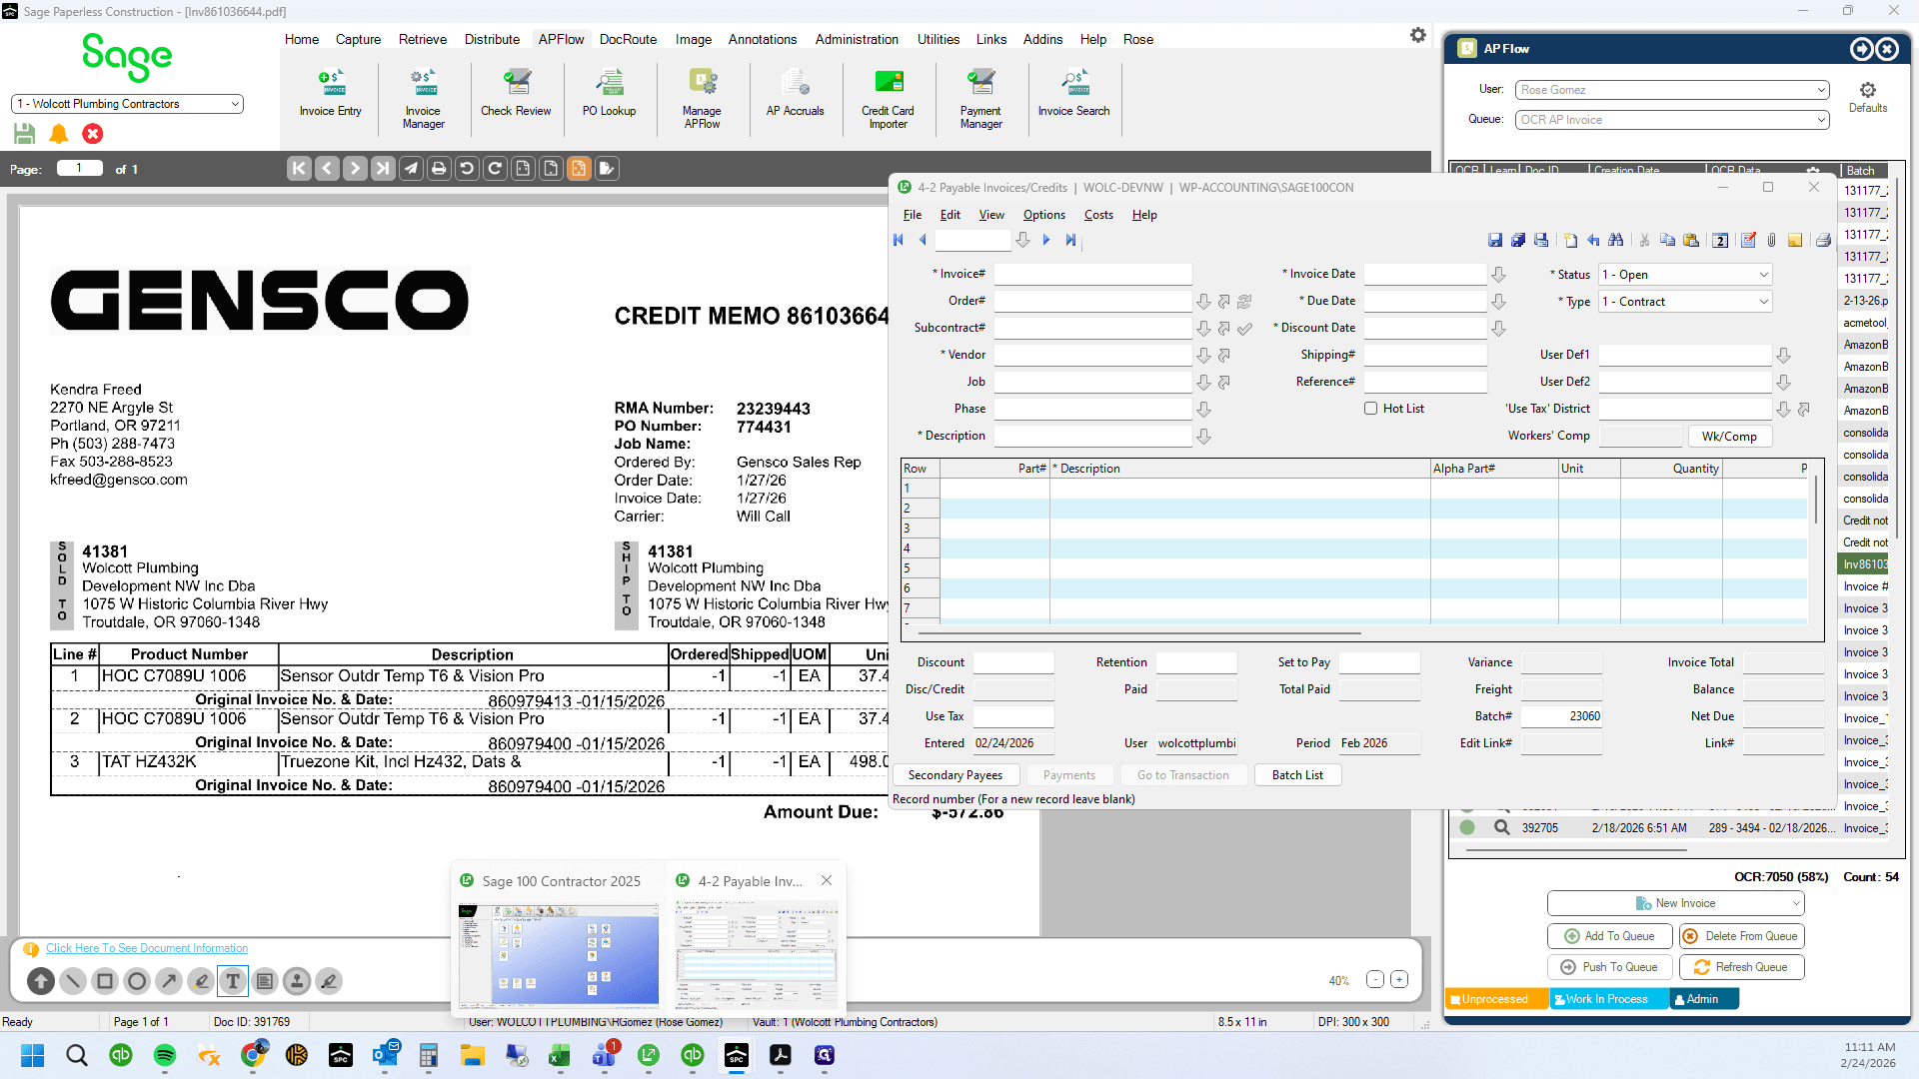The height and width of the screenshot is (1079, 1919).
Task: Open the Type dropdown showing 1 - Contract
Action: (x=1685, y=302)
